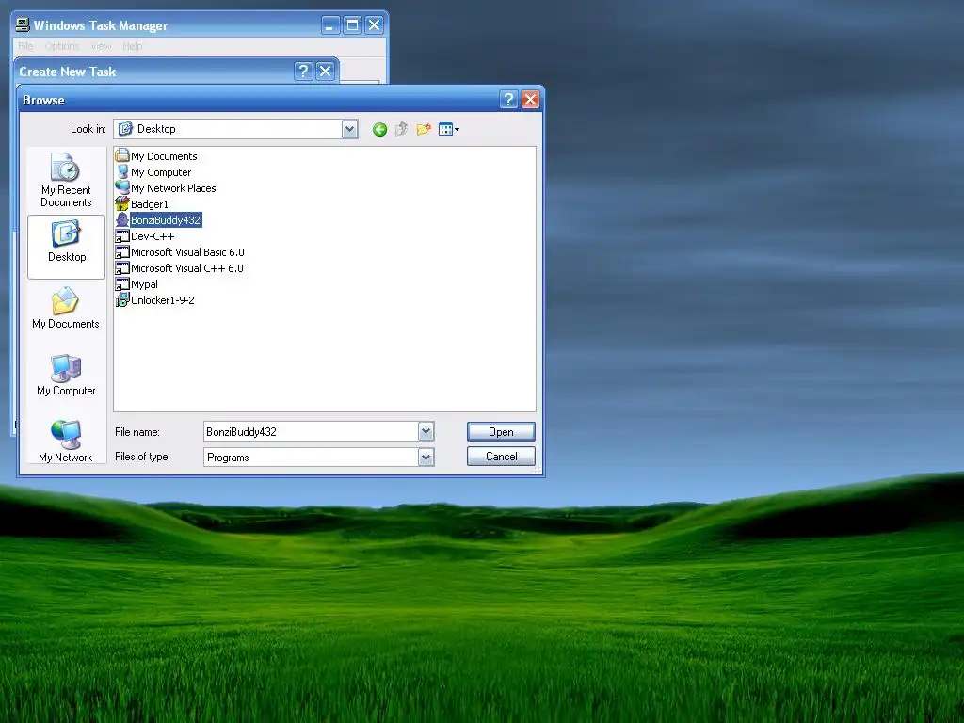
Task: Click the Badger1 file icon
Action: pos(122,203)
